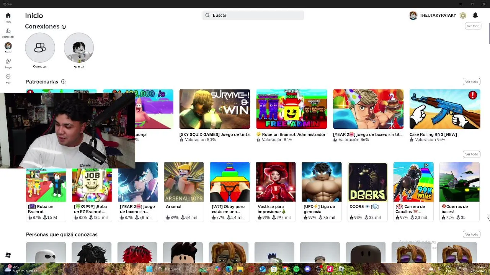Open the Arsenal game tile
490x275 pixels.
184,191
